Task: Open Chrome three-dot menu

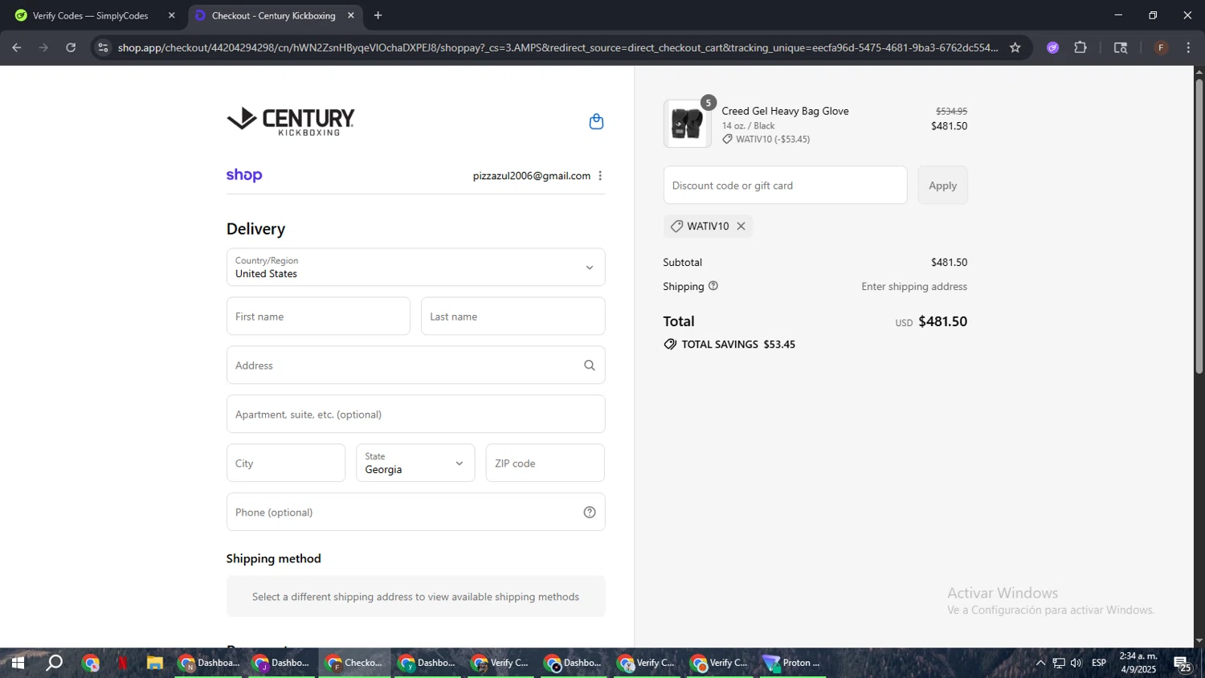Action: 1189,47
